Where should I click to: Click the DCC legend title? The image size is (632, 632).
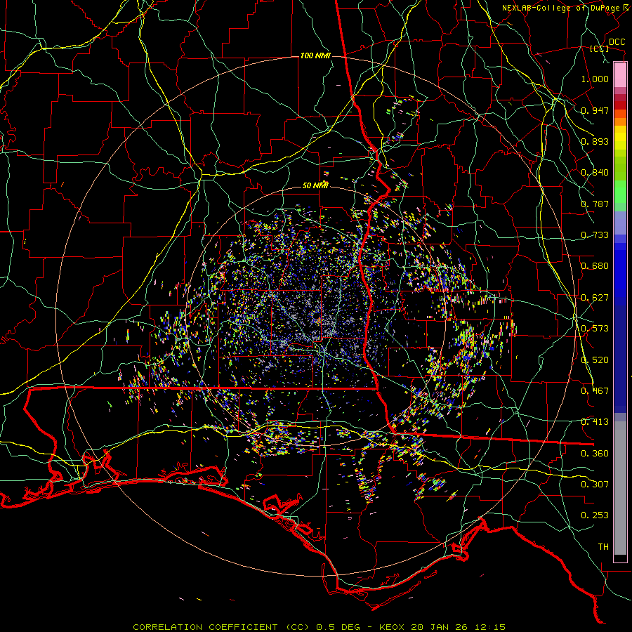(617, 42)
